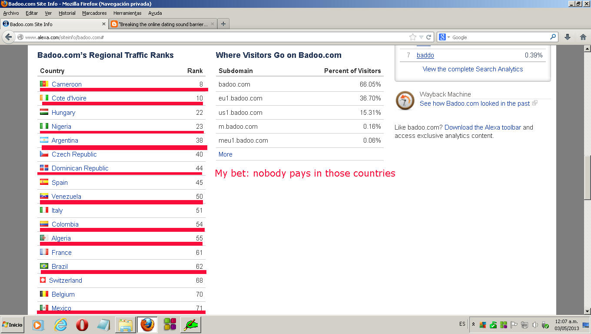Open the Marcadores menu
This screenshot has width=591, height=334.
coord(94,13)
